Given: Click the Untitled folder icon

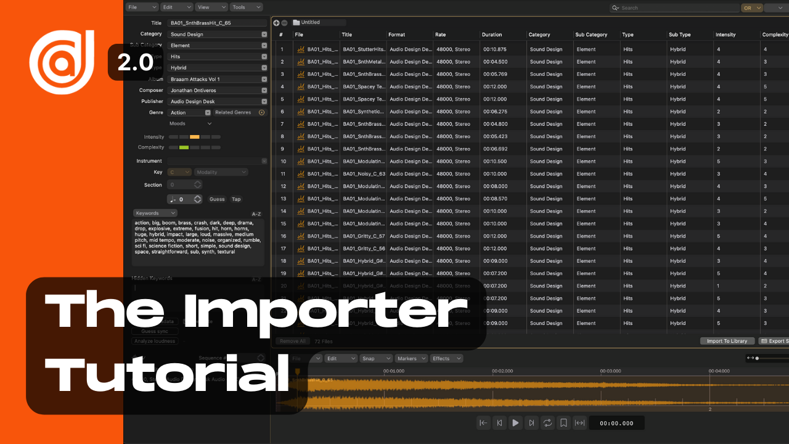Looking at the screenshot, I should (296, 22).
